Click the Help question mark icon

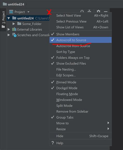(53, 143)
